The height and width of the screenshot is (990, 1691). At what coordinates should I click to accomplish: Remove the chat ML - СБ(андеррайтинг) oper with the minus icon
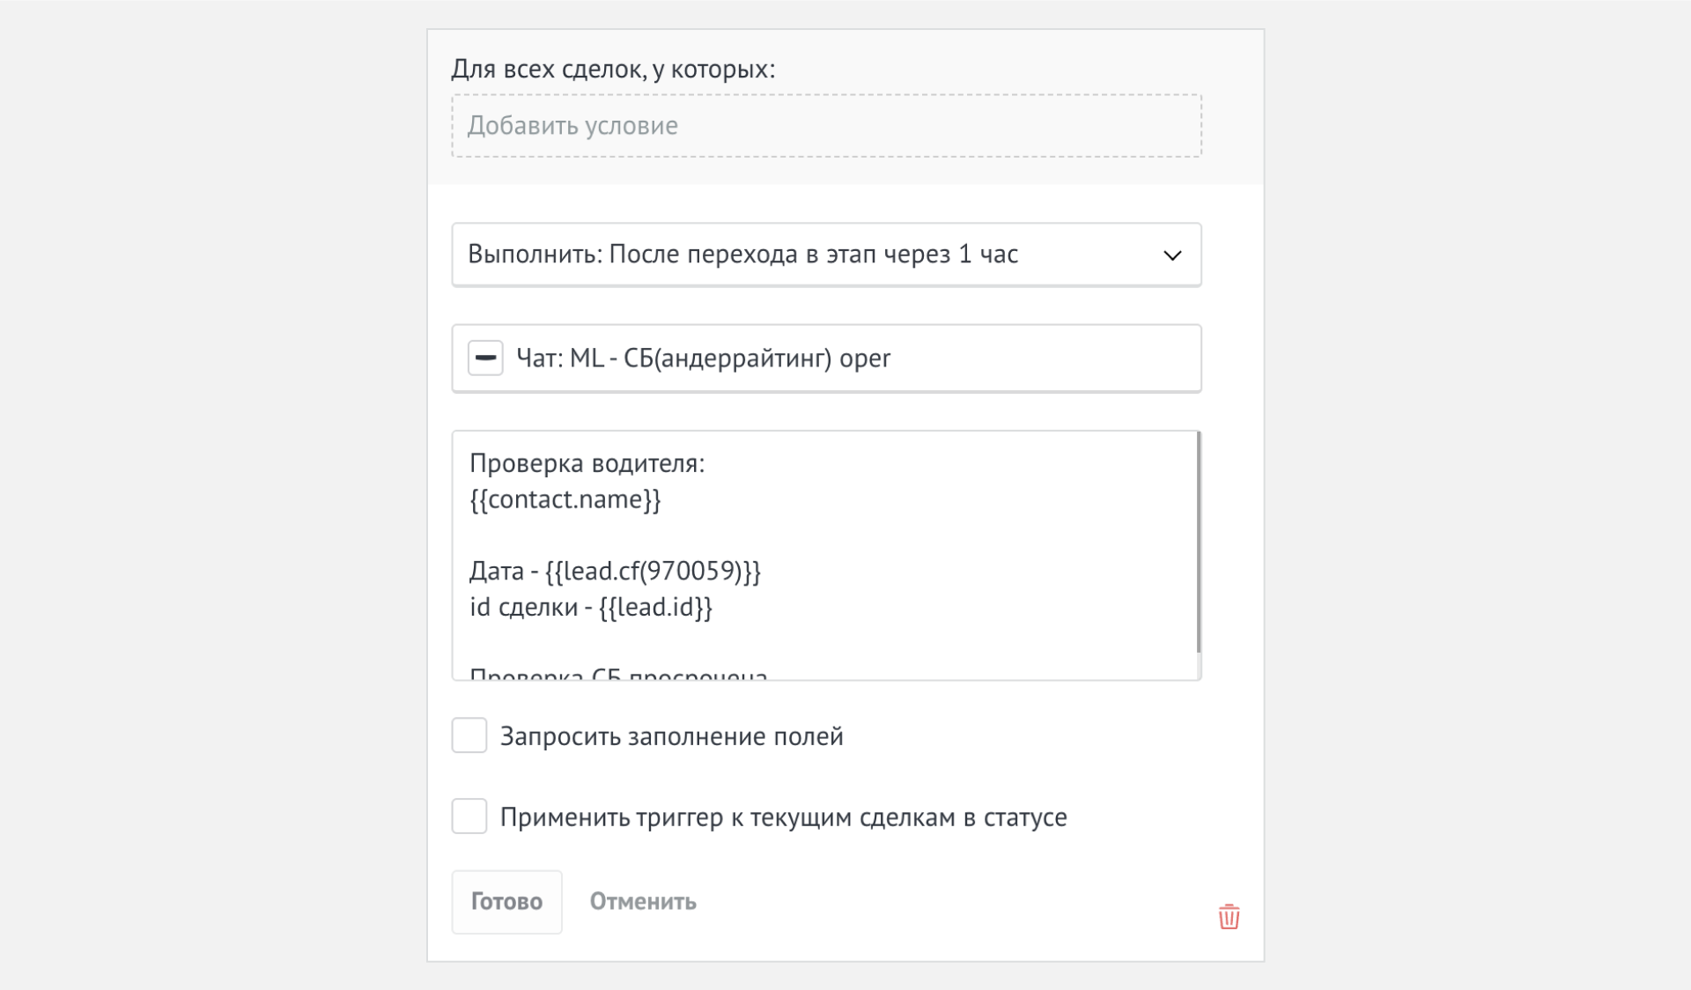485,358
